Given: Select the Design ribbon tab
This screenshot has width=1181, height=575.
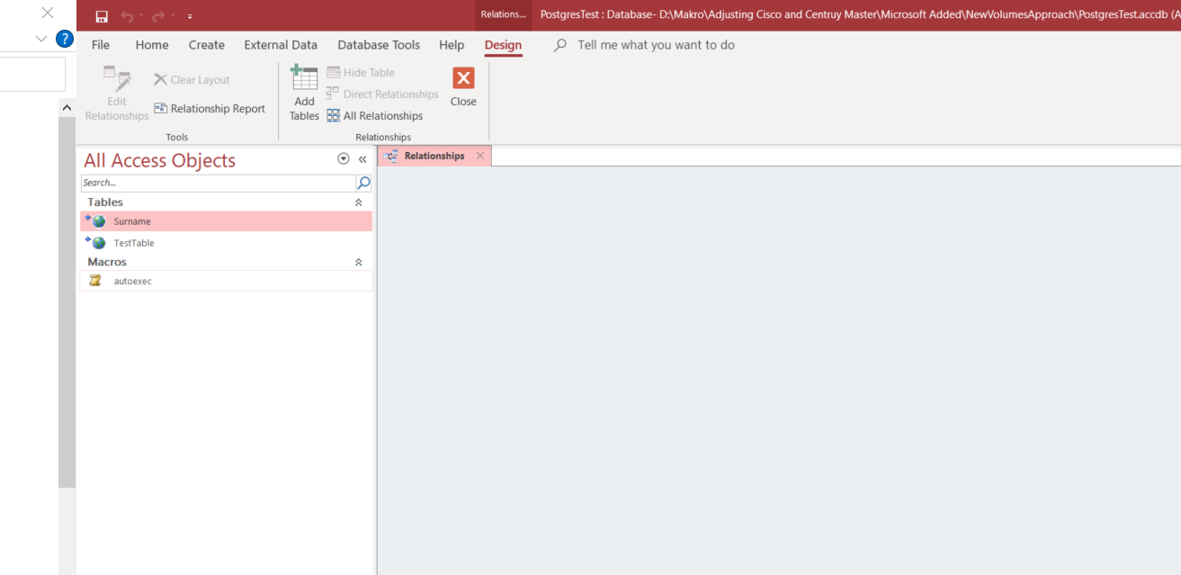Looking at the screenshot, I should [503, 45].
